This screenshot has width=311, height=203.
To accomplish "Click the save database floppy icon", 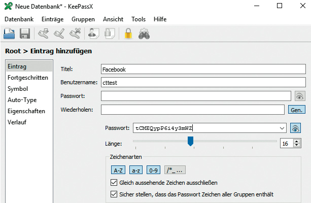I will tap(25, 34).
